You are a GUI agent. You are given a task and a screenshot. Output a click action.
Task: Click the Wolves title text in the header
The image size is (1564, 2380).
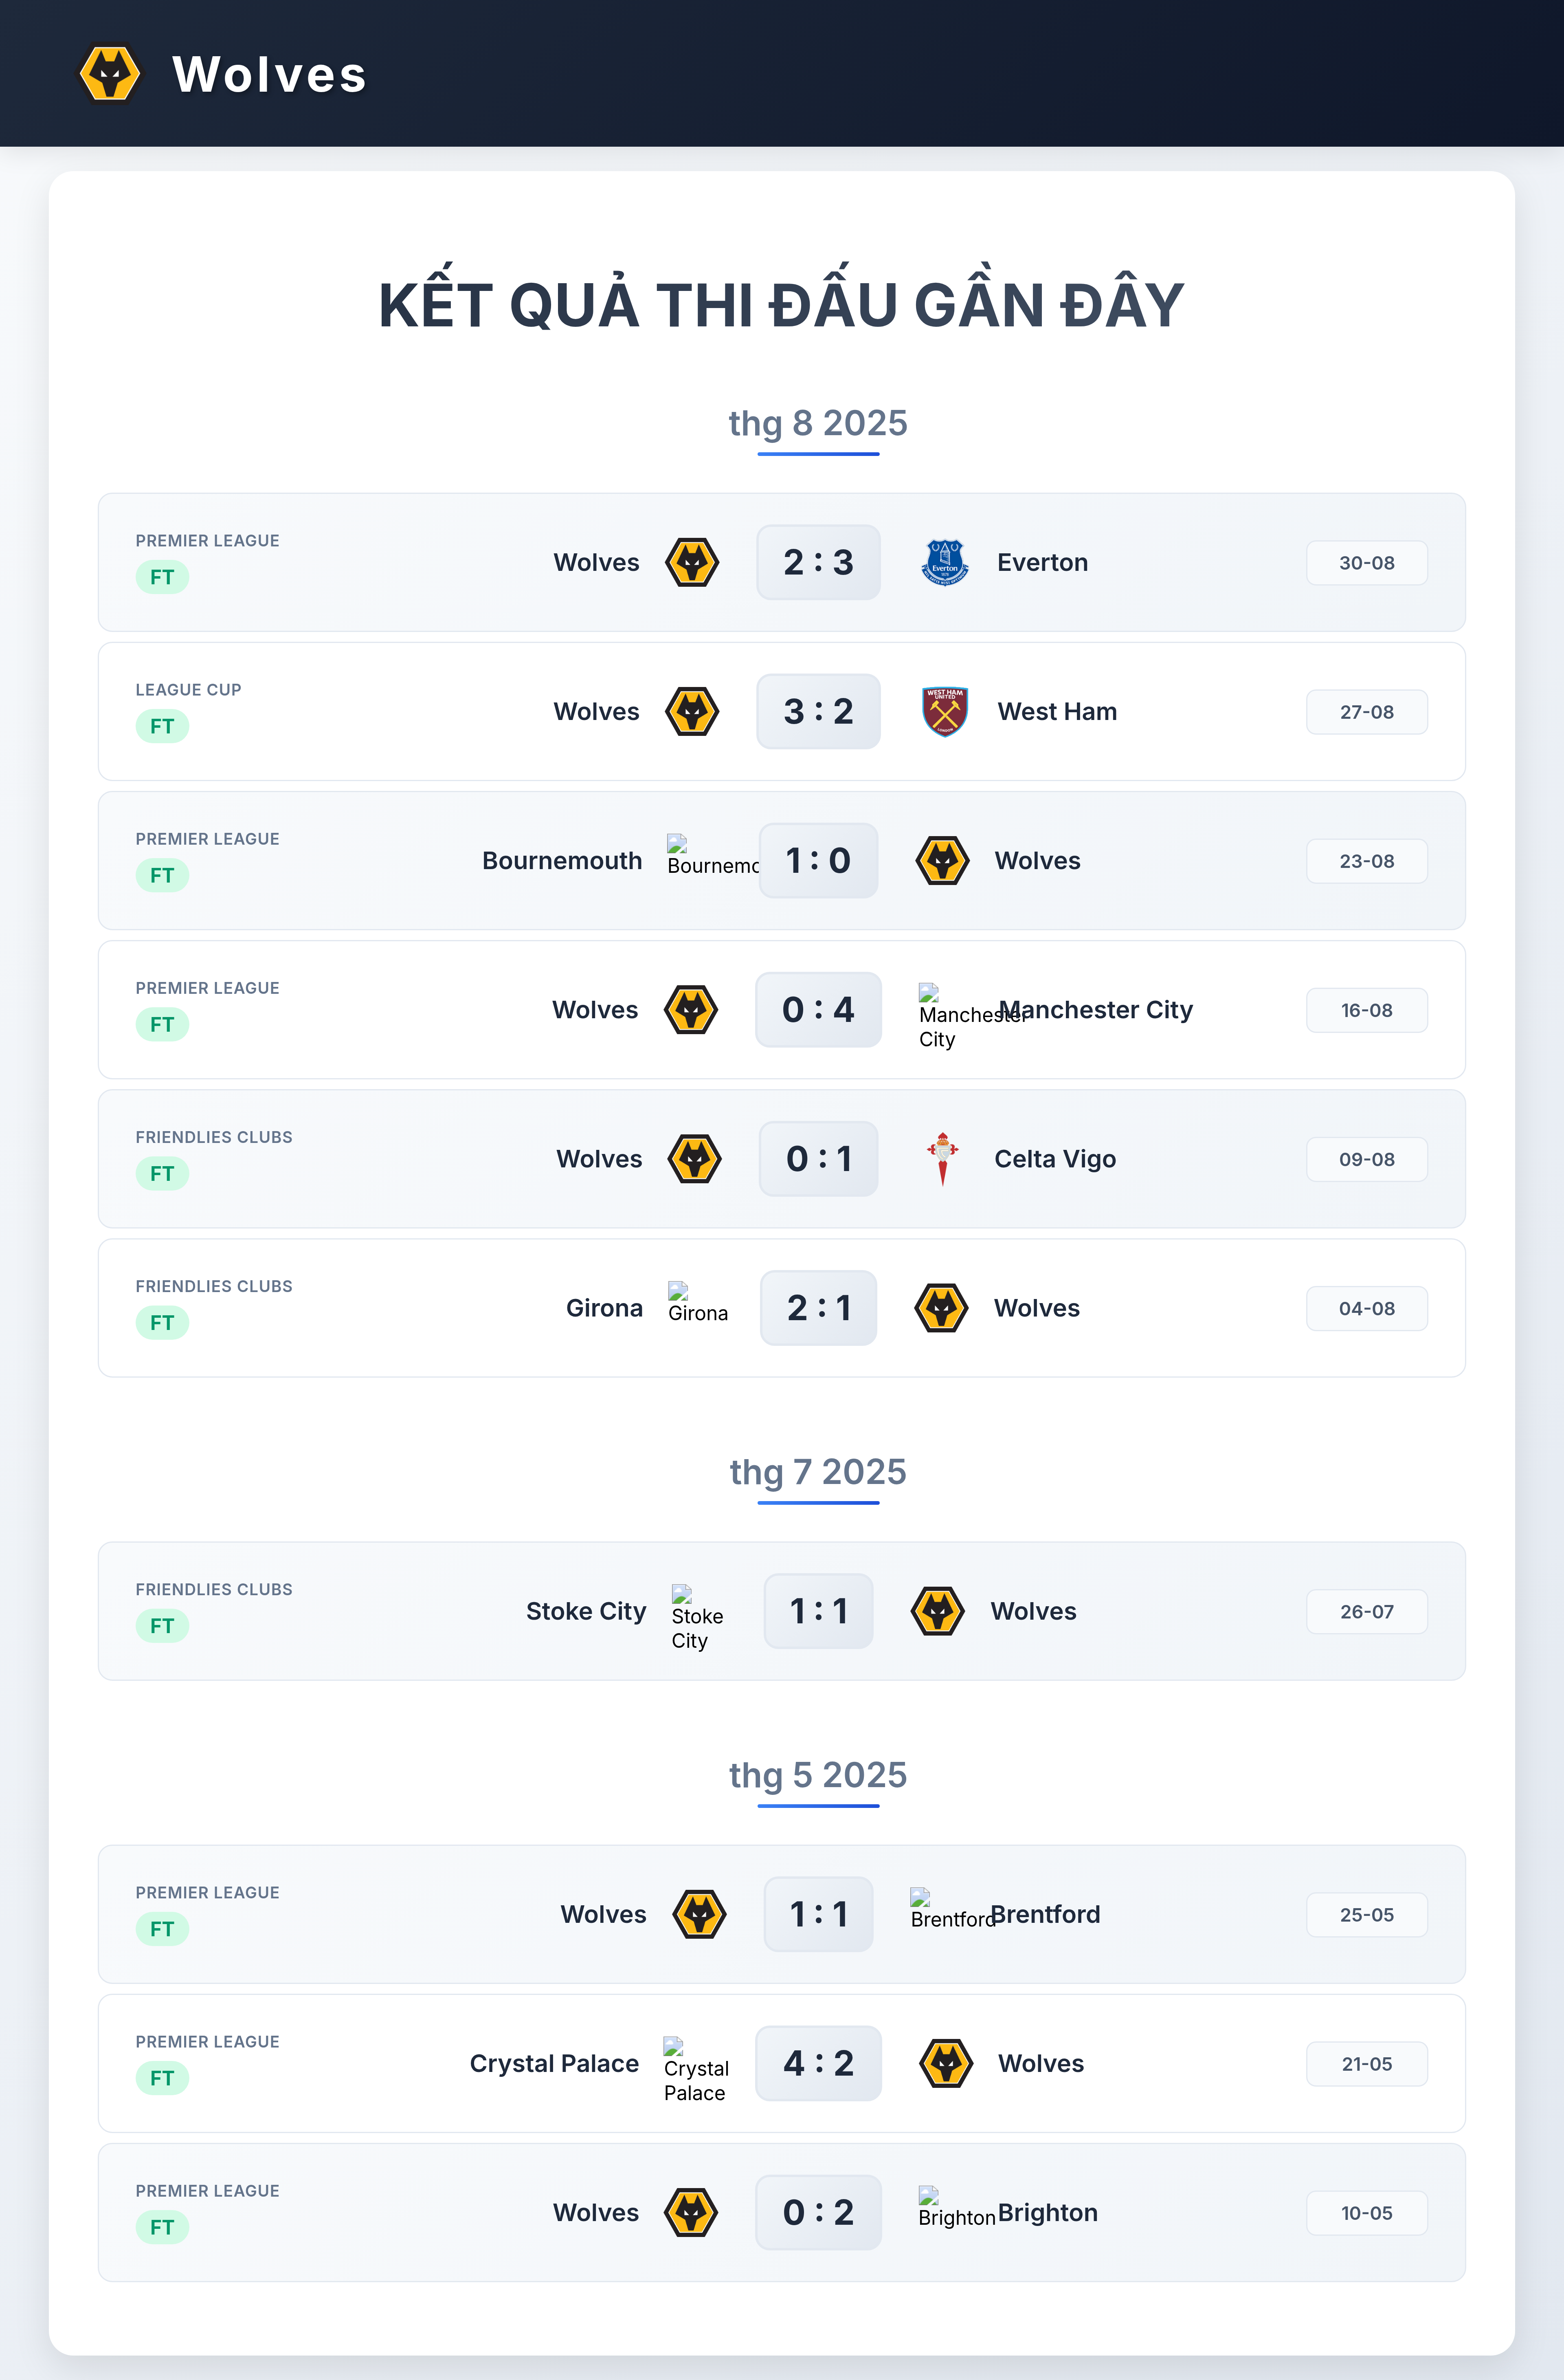(270, 74)
